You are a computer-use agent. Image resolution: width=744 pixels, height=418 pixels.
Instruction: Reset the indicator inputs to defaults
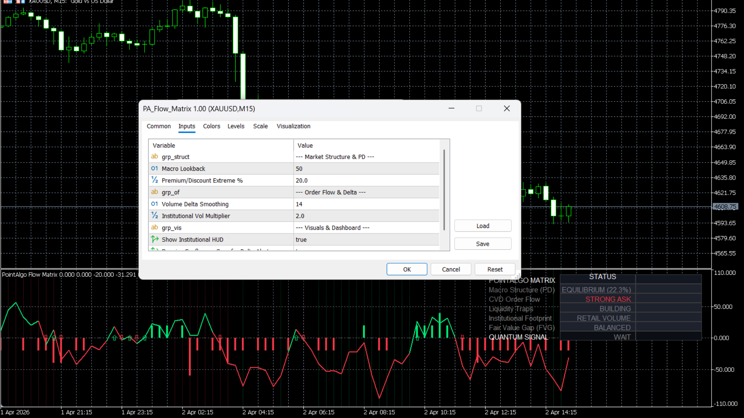click(495, 269)
